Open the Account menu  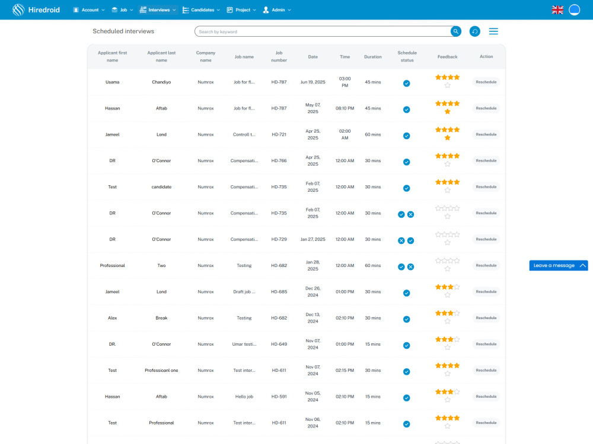click(89, 10)
